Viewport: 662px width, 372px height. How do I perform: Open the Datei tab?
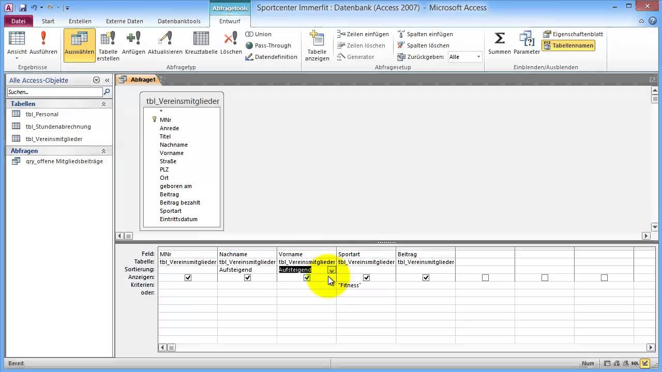click(18, 21)
